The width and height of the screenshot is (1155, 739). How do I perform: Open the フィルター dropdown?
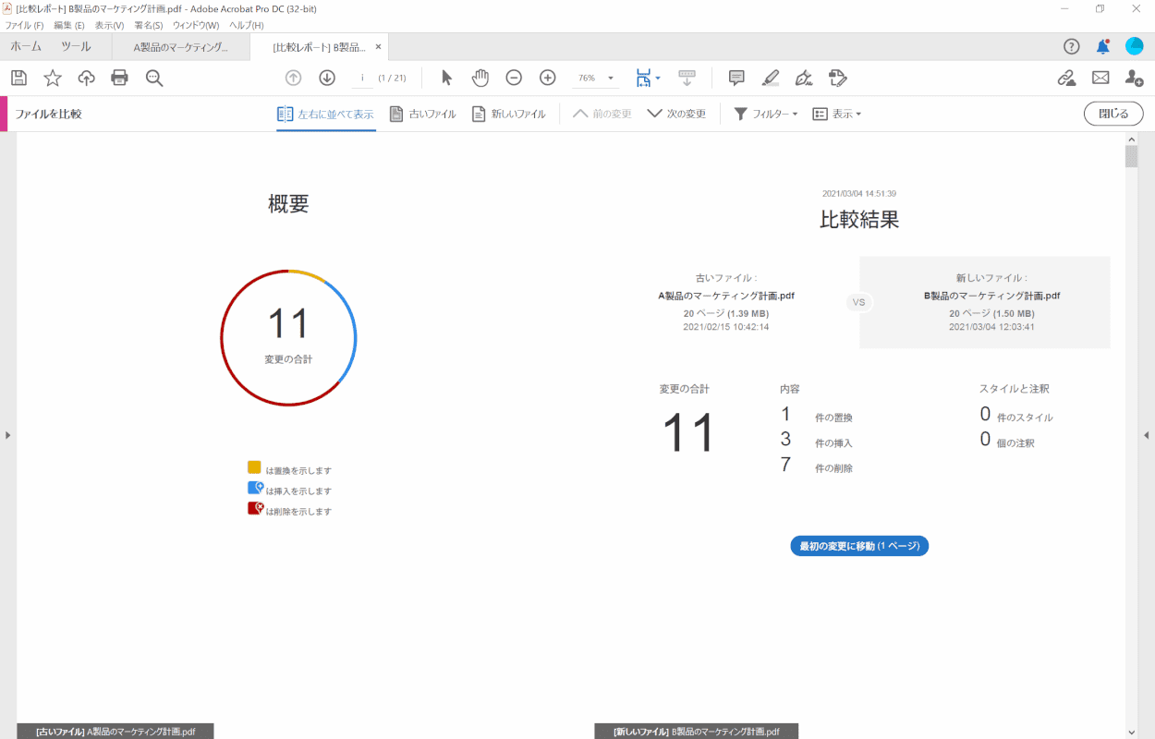point(766,114)
